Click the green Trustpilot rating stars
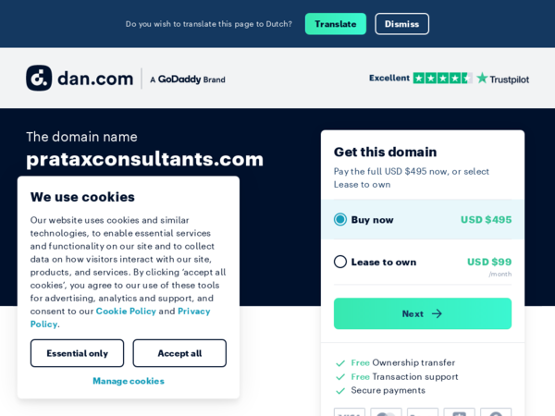This screenshot has height=416, width=555. (442, 79)
